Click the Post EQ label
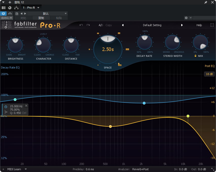Viewport: 216px width, 172px height. pyautogui.click(x=209, y=66)
